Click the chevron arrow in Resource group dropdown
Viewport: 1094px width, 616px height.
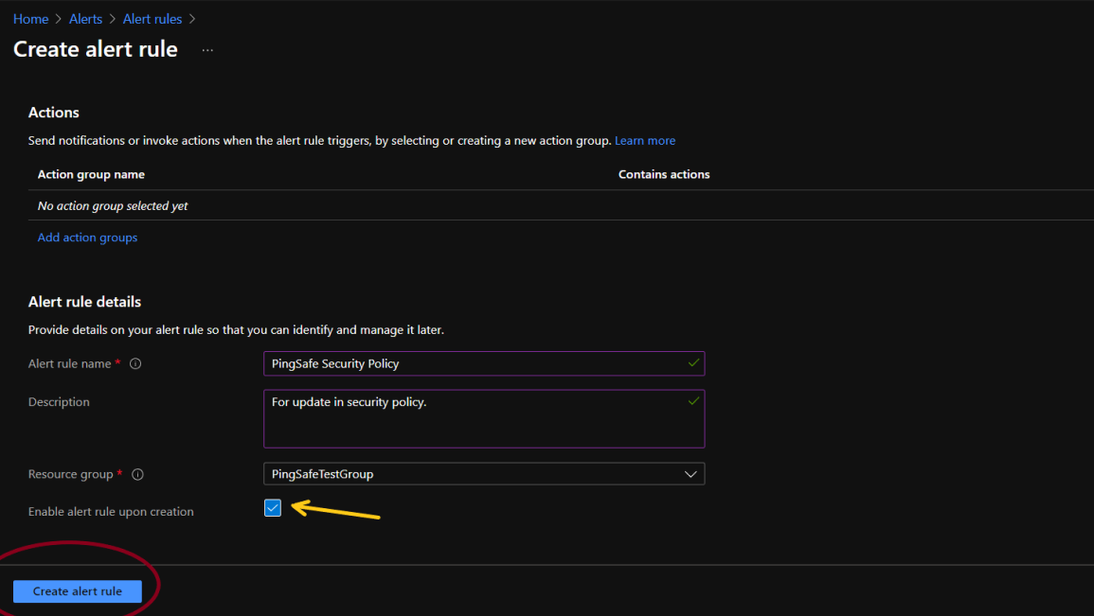pyautogui.click(x=690, y=474)
